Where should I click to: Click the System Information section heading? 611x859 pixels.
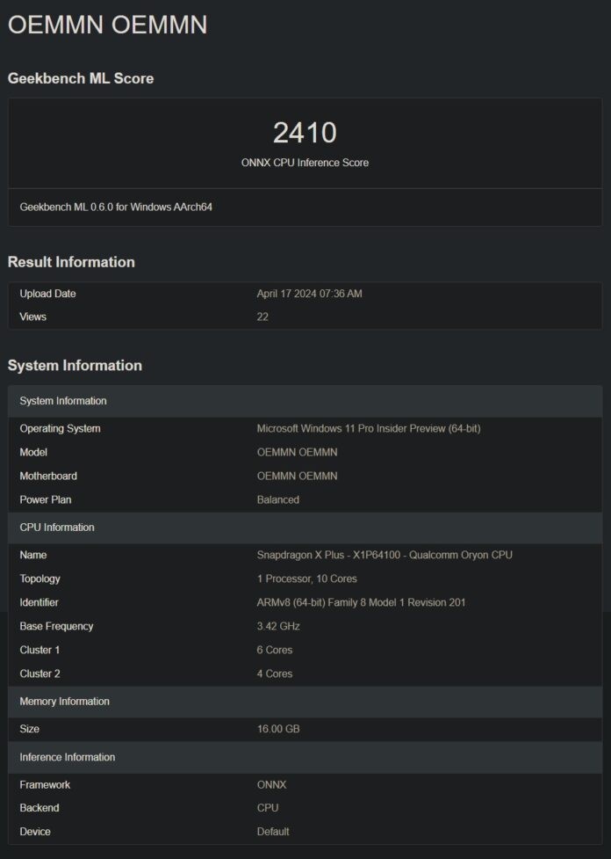coord(75,366)
